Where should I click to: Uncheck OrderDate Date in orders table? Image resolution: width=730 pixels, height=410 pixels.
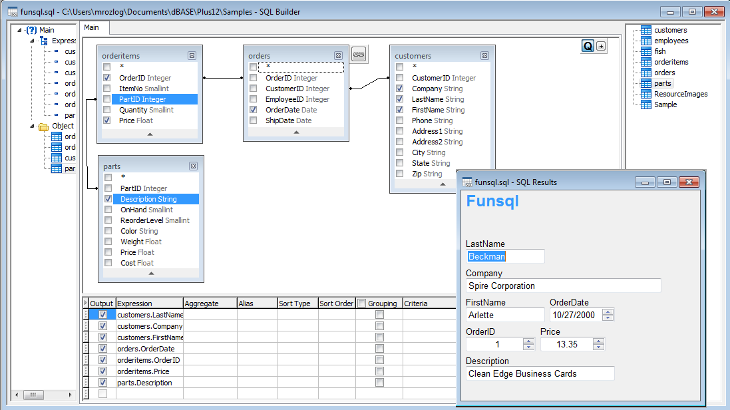254,109
